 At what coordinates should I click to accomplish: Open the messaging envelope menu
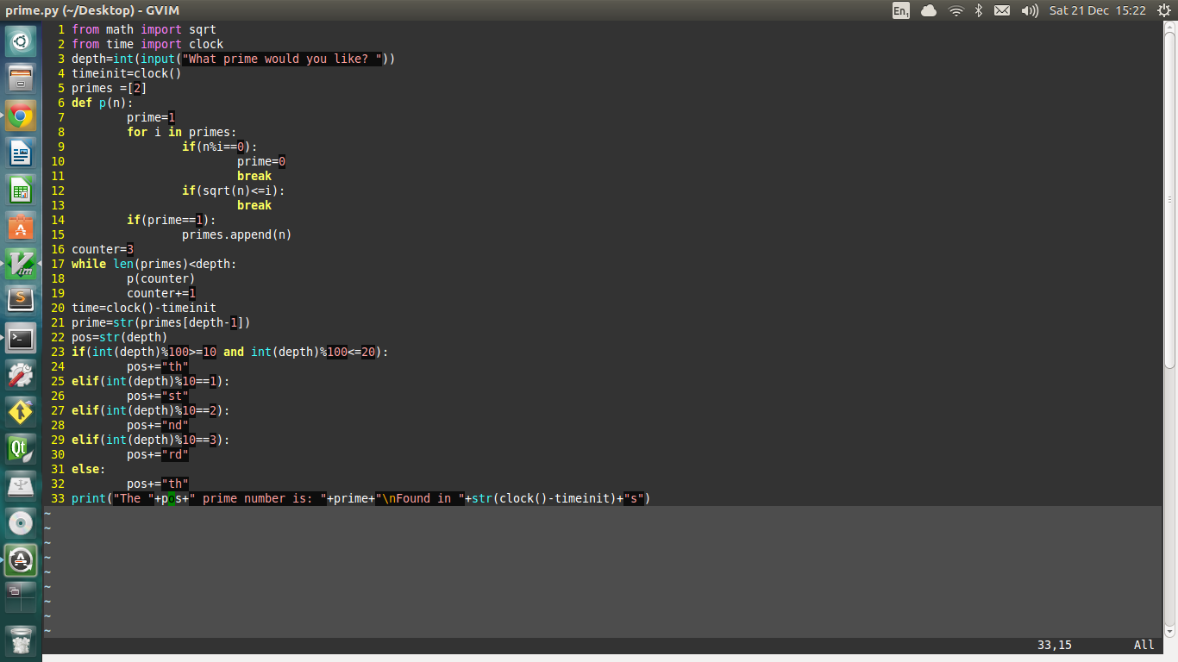(1003, 10)
